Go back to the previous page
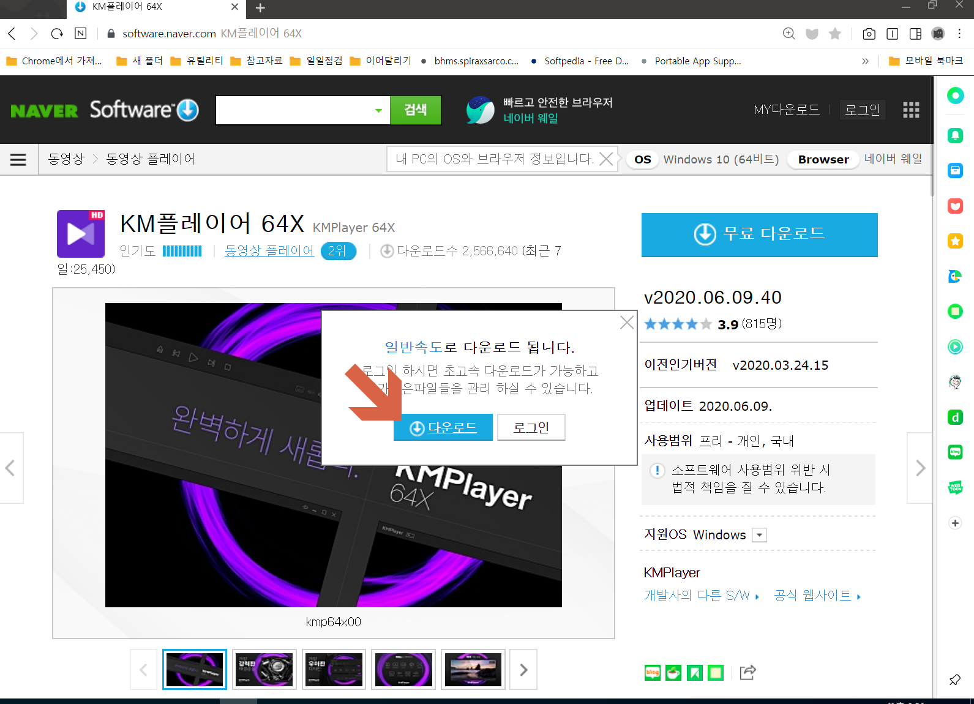974x704 pixels. coord(12,34)
